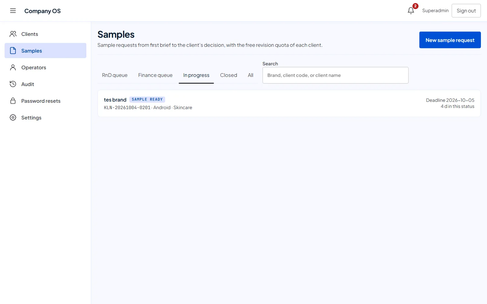Switch to the Finance queue tab
Screen dimensions: 487x304
click(x=155, y=75)
